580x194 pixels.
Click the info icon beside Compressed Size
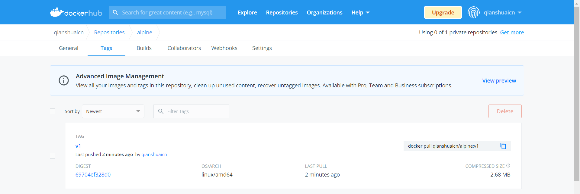[x=508, y=166]
